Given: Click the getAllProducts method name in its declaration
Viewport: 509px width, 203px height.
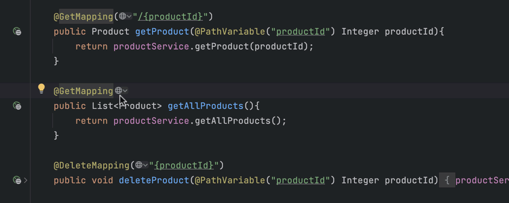Looking at the screenshot, I should pyautogui.click(x=205, y=106).
